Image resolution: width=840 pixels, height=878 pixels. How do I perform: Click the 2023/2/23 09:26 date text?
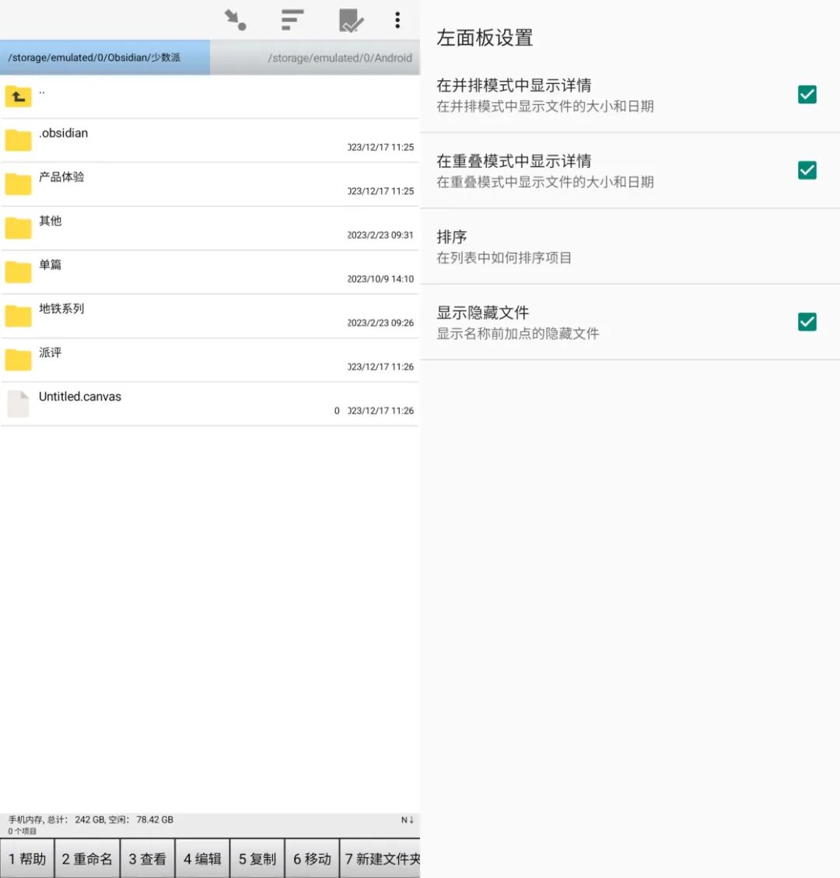380,323
